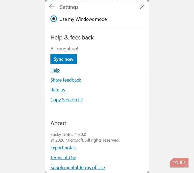Click the All caught up! status text
This screenshot has height=173, width=194.
click(x=64, y=49)
